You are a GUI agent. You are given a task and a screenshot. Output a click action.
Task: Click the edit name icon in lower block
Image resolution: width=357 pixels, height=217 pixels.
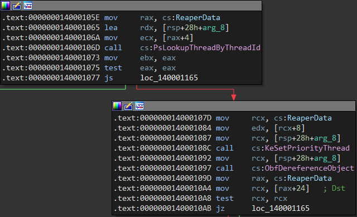click(x=128, y=106)
